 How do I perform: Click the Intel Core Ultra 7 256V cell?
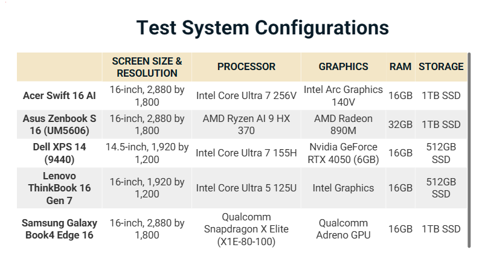[x=246, y=95]
